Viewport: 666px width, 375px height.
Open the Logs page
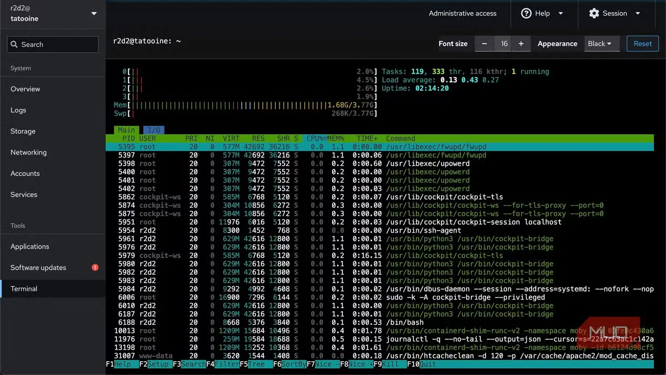coord(52,110)
